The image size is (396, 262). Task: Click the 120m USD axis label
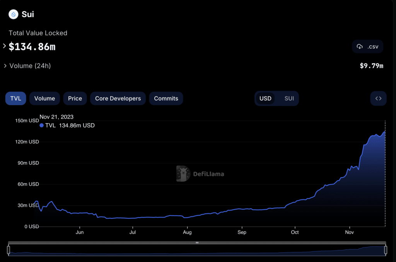pos(27,142)
